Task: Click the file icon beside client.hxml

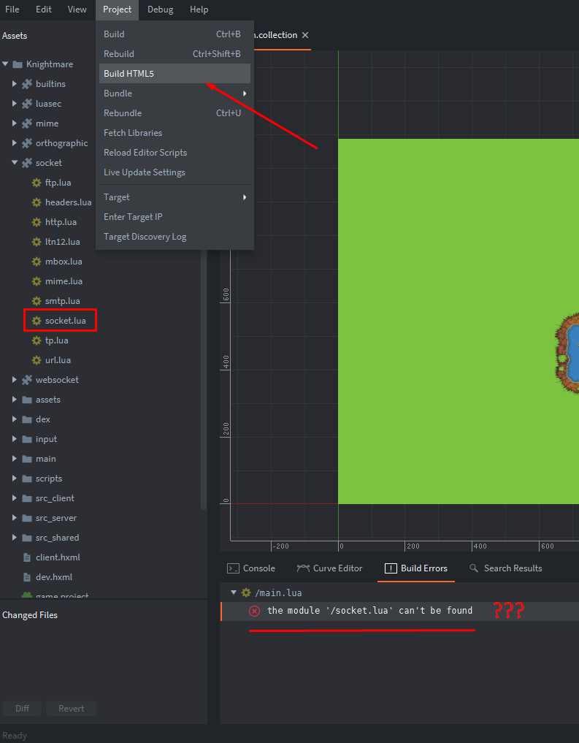Action: [27, 557]
